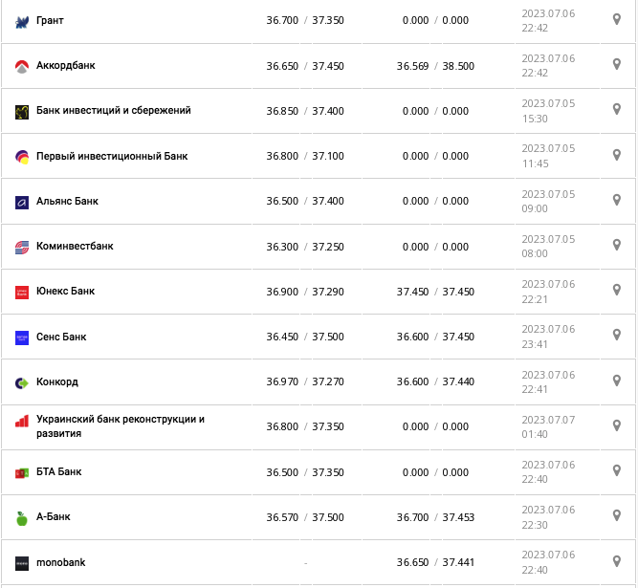Image resolution: width=638 pixels, height=588 pixels.
Task: Click the БТА Банк logo icon
Action: (22, 472)
